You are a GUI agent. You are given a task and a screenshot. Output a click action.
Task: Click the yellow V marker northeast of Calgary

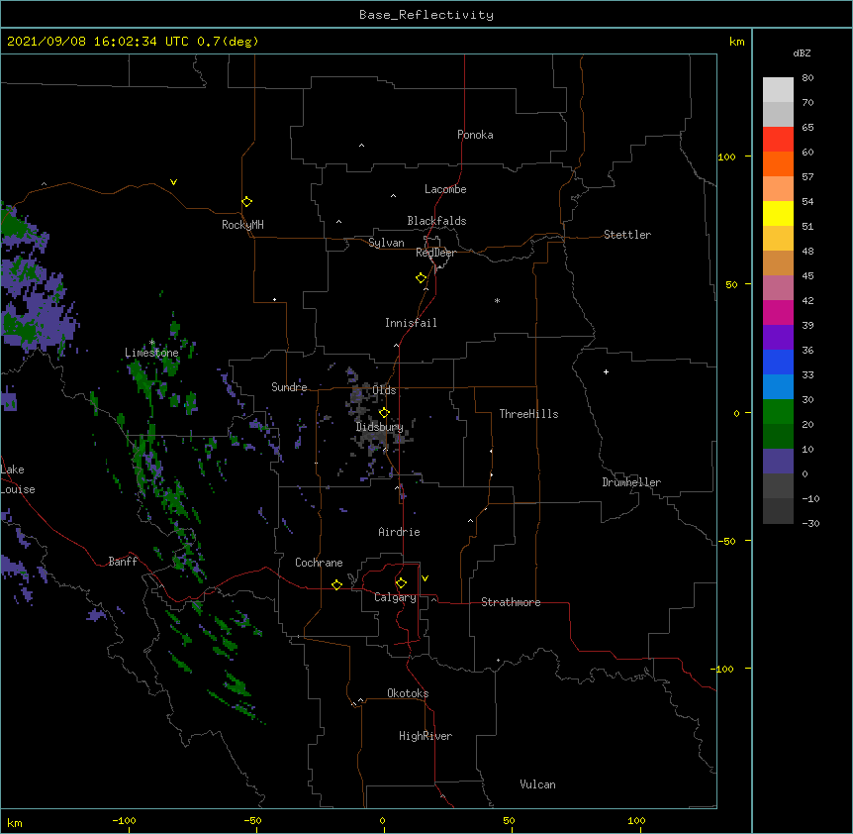425,578
